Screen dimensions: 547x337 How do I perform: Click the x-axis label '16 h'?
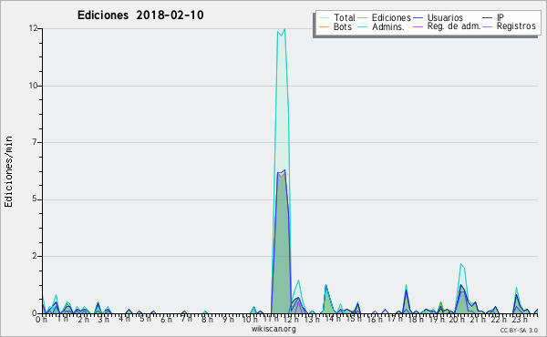[x=375, y=319]
